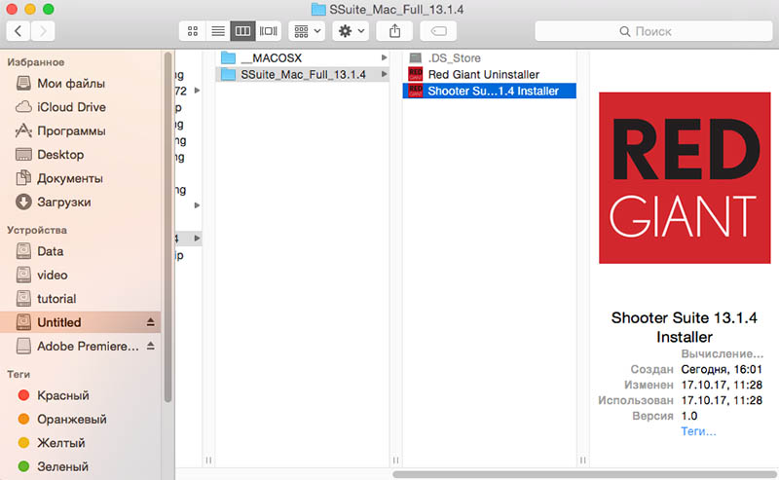779x480 pixels.
Task: Switch to Cover Flow view mode
Action: tap(269, 31)
